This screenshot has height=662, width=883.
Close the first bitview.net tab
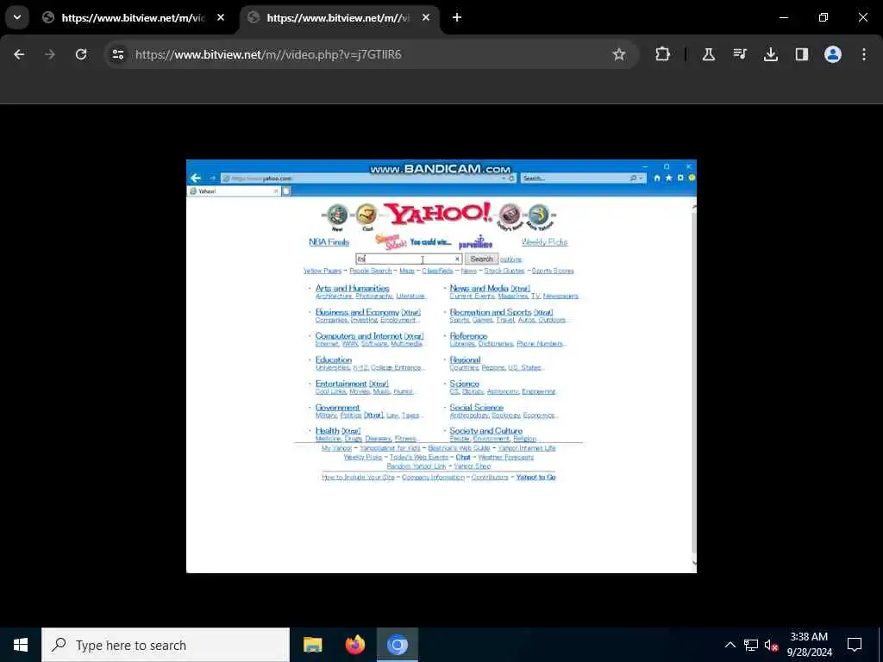pyautogui.click(x=221, y=17)
